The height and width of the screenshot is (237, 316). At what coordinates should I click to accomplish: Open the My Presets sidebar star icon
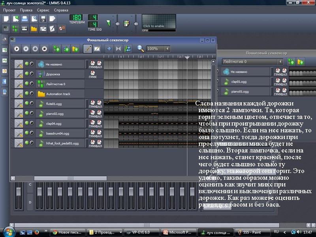tap(4, 71)
